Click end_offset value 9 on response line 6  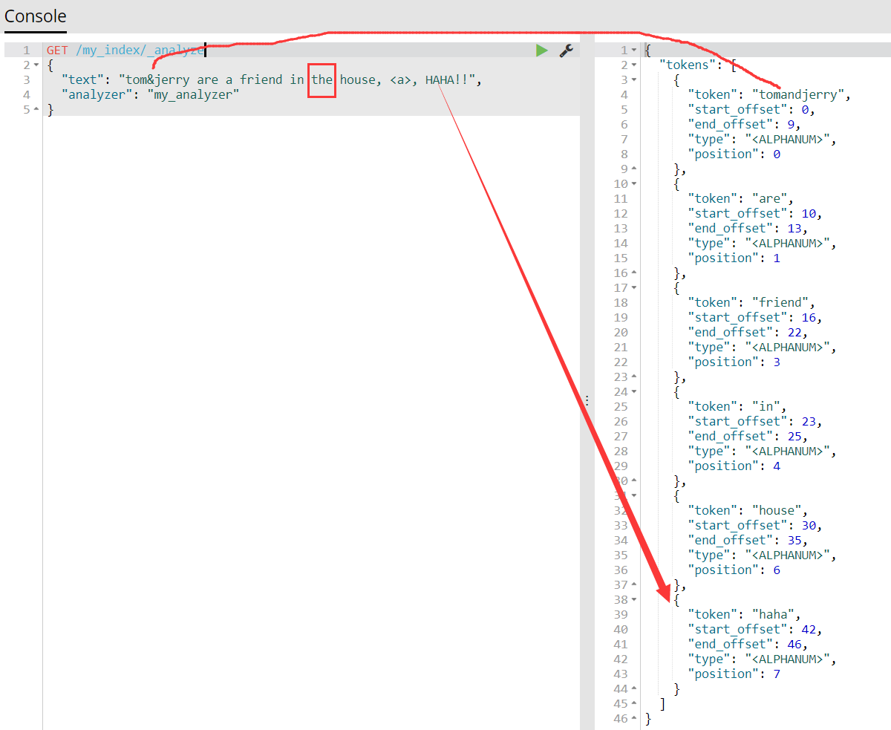point(792,124)
